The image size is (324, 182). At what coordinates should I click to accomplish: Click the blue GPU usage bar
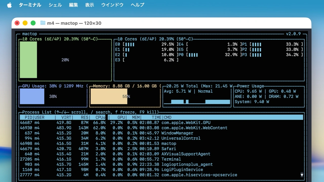point(32,96)
